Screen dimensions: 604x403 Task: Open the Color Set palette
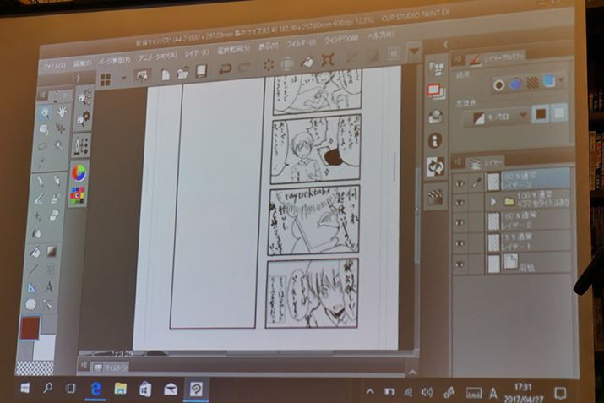pos(78,195)
